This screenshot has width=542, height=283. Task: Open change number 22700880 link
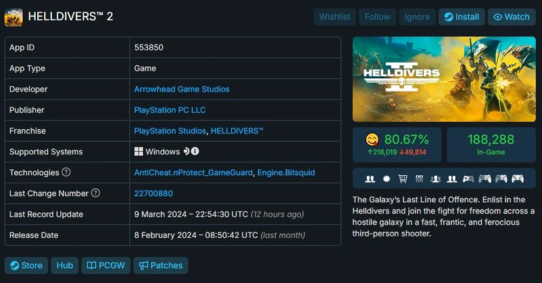[x=153, y=193]
